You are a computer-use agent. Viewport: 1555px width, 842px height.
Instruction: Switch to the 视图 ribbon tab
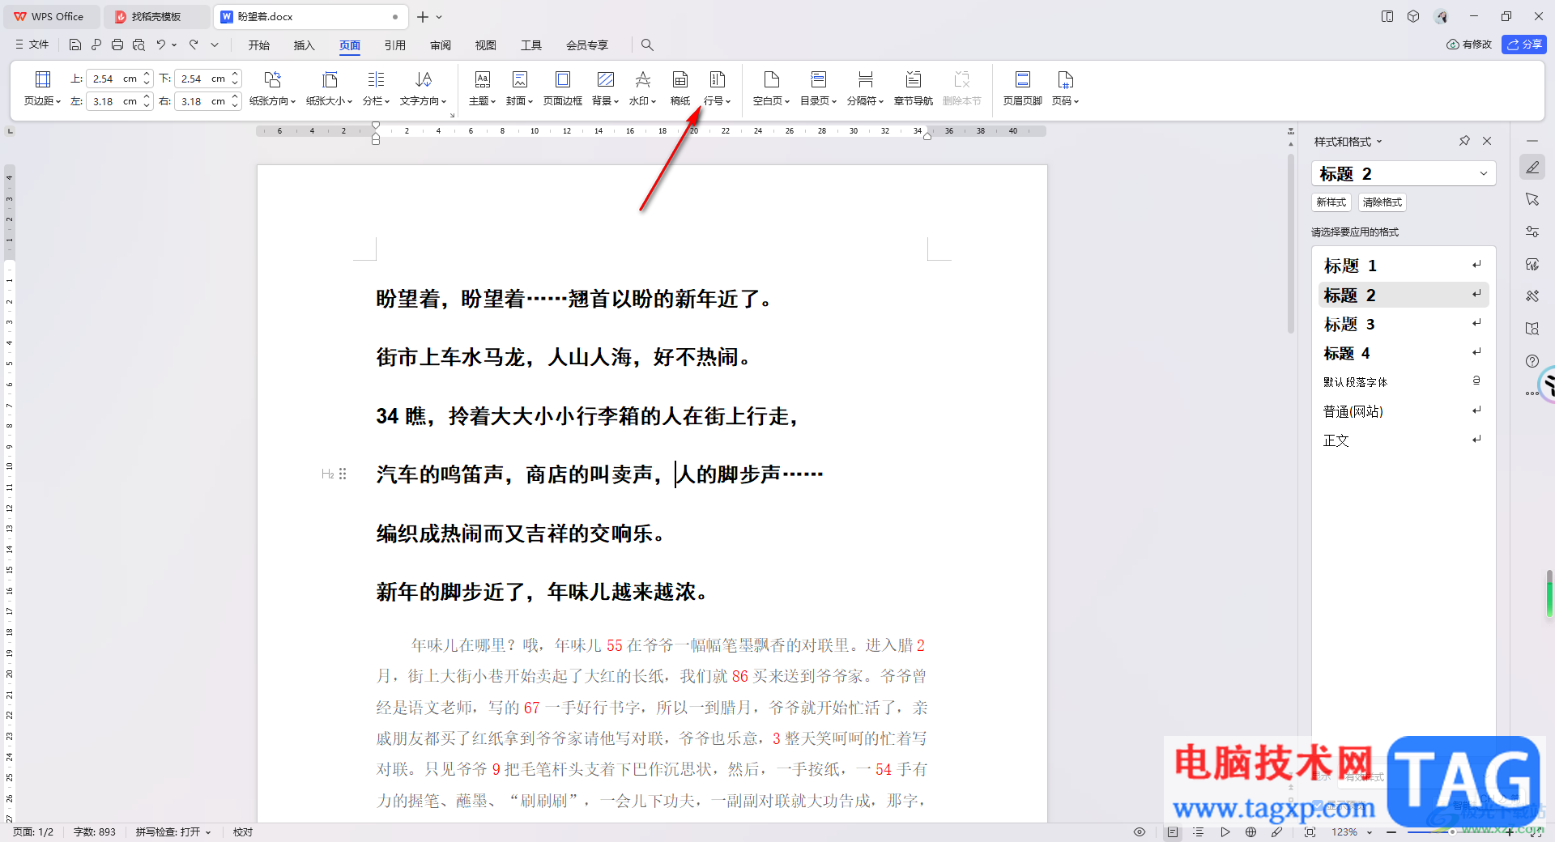pos(486,45)
